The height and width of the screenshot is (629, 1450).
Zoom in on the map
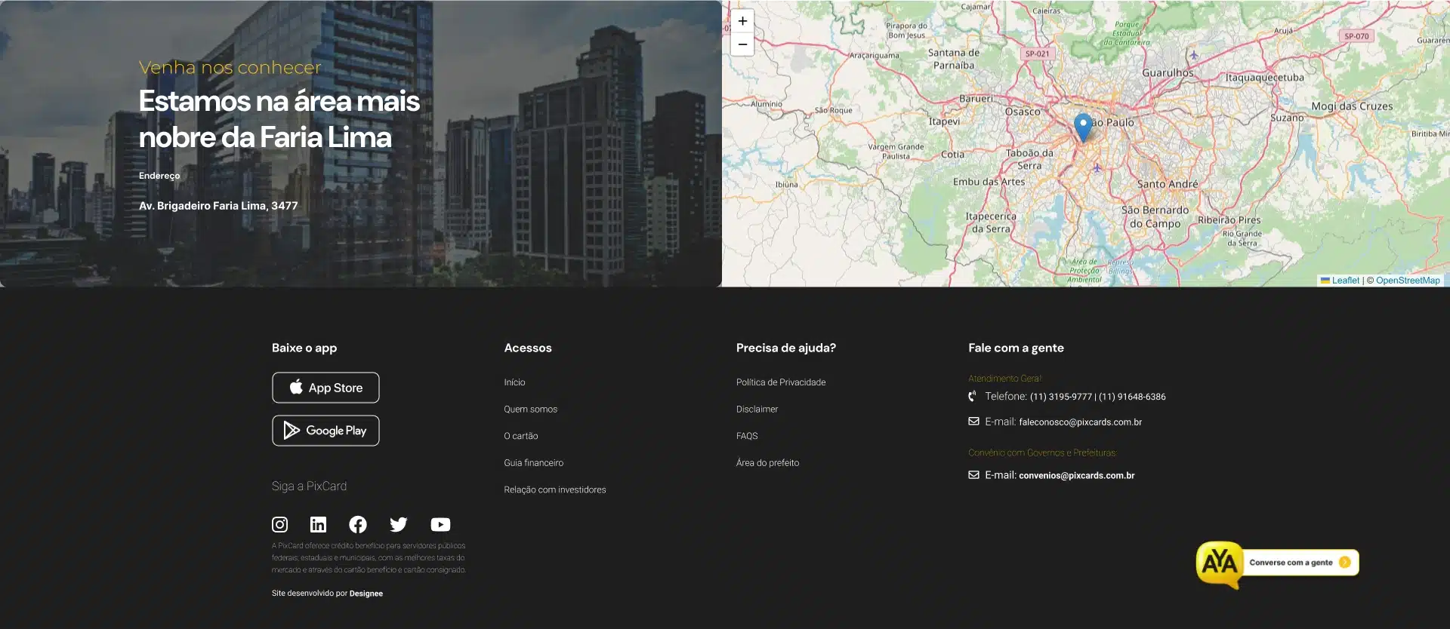coord(742,21)
